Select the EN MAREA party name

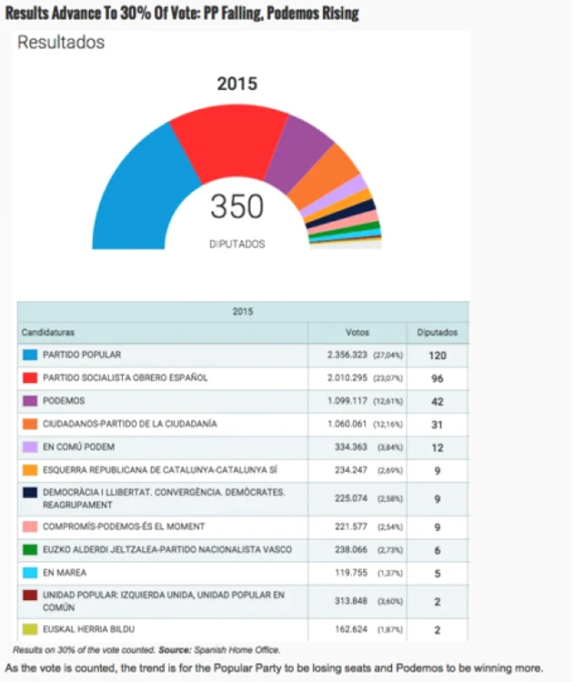(x=65, y=572)
